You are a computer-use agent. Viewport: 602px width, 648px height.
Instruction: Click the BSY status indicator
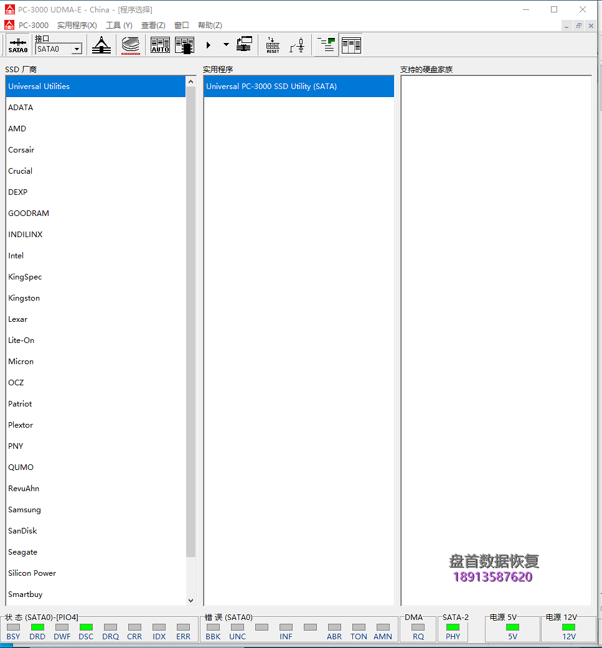[x=13, y=627]
